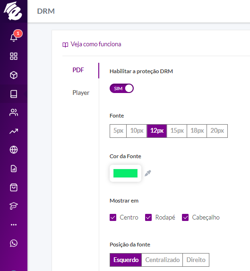Open the notifications bell icon
Viewport: 250px width, 271px height.
14,37
